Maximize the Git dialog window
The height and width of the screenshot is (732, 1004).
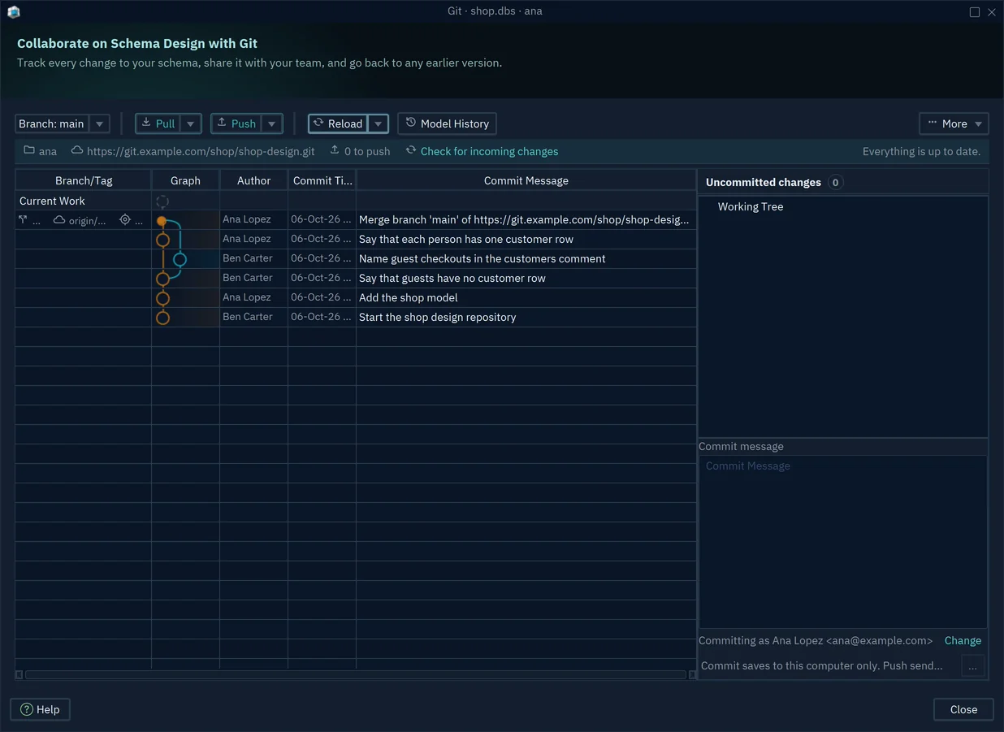[x=975, y=11]
